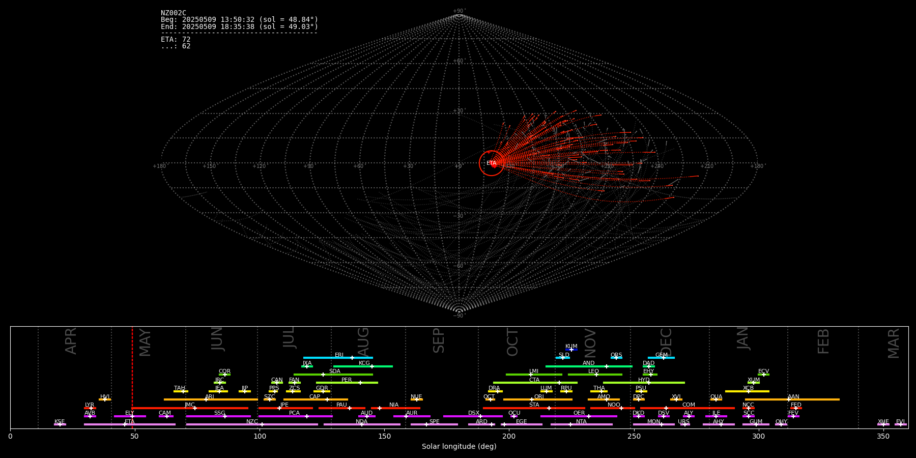The width and height of the screenshot is (916, 458).
Task: Select the PER shower bar
Action: (x=347, y=383)
